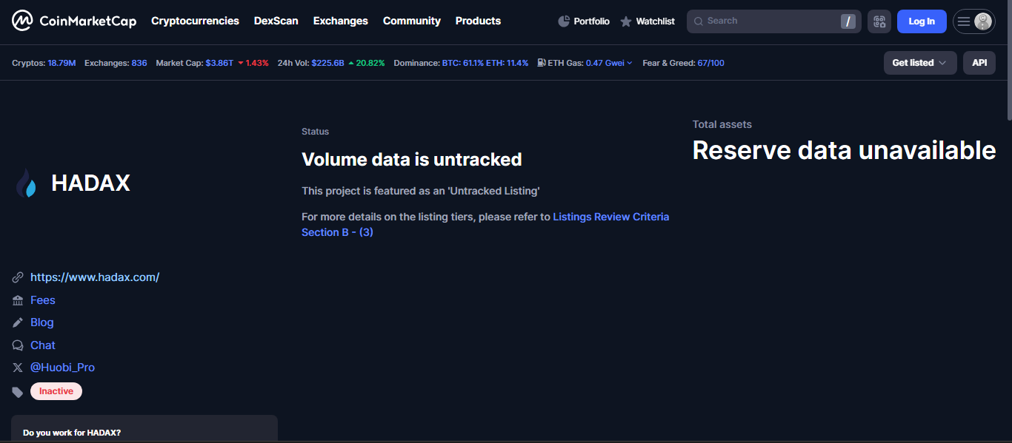This screenshot has width=1012, height=443.
Task: Click the 'Untracked Listing' description line
Action: 421,191
